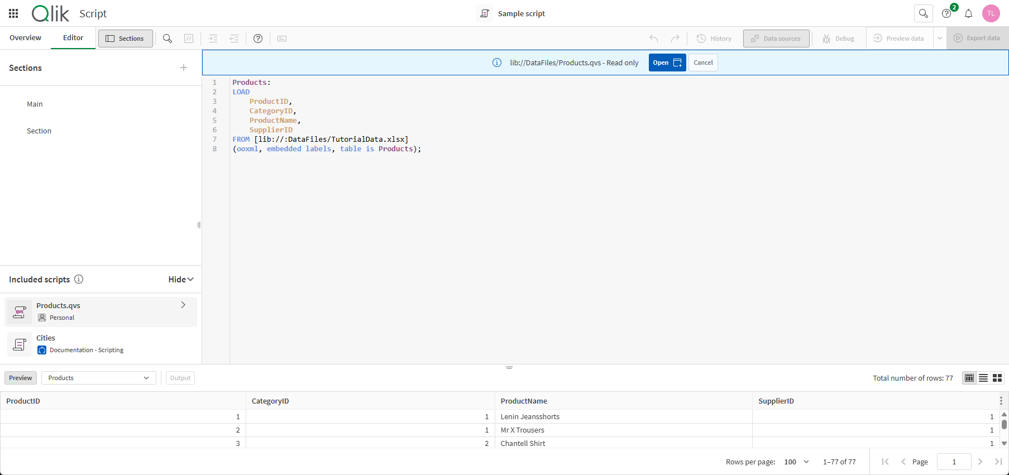Click the info icon beside Included scripts
The height and width of the screenshot is (475, 1009).
(x=79, y=279)
